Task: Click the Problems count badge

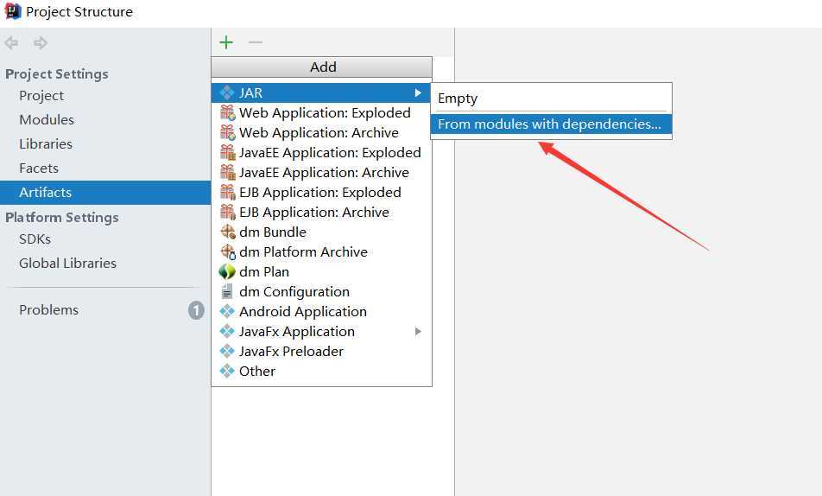Action: (x=196, y=310)
